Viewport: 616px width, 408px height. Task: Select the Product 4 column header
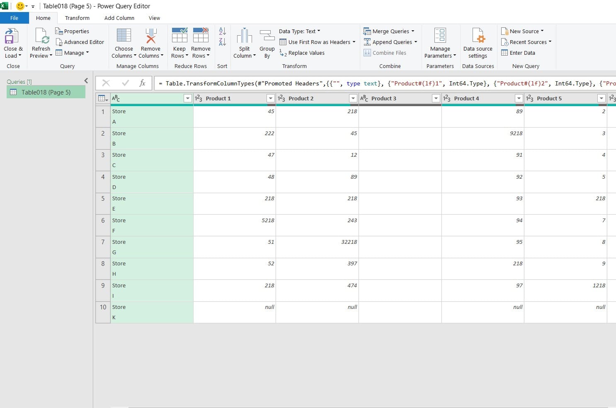tap(483, 98)
